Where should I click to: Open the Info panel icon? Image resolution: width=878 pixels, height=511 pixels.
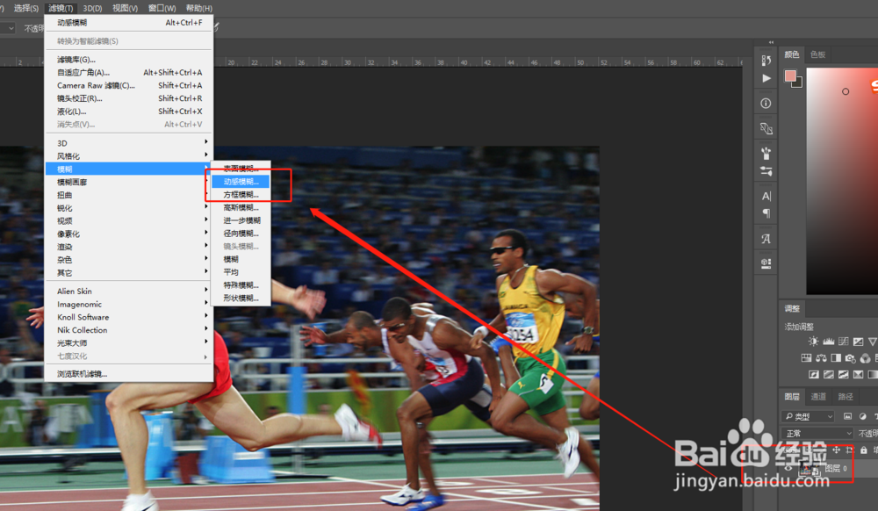766,104
